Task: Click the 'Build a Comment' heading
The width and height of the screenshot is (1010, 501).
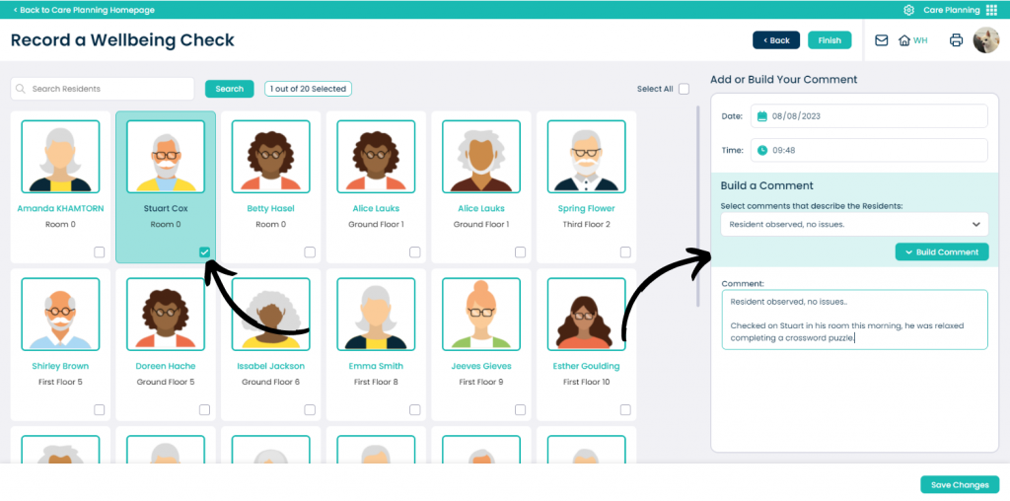Action: pos(767,186)
